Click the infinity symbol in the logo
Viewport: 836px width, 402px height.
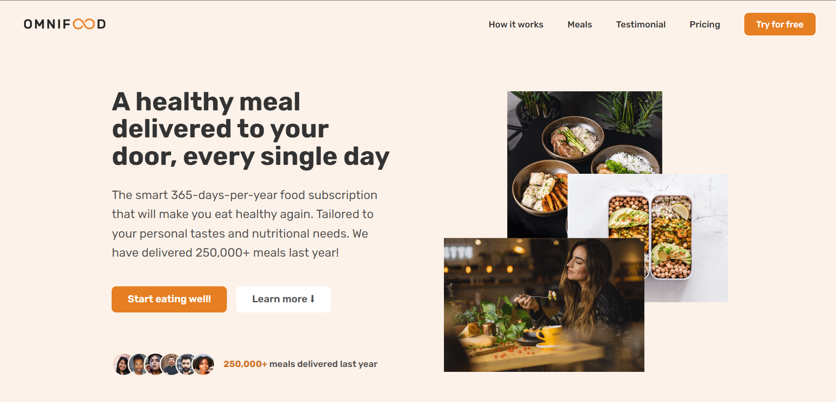pos(84,24)
